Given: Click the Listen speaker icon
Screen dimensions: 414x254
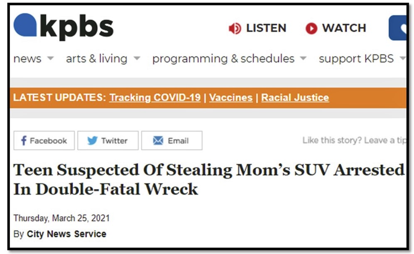Looking at the screenshot, I should pyautogui.click(x=235, y=28).
